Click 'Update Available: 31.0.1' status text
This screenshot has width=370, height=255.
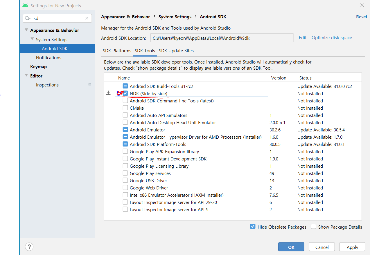(321, 144)
